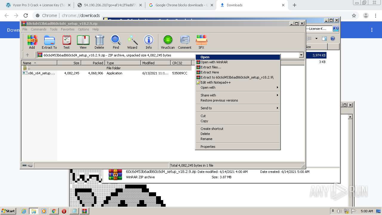Choose Extract to 60c6d453b6ad860c6d4_setup_v18.2.9\
This screenshot has width=382, height=215.
tap(238, 77)
